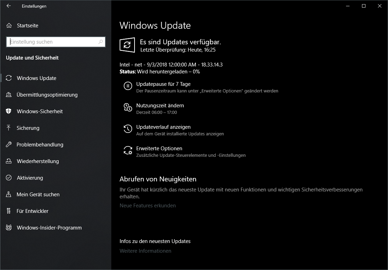Follow the Neue Features erkunden link
388x270 pixels.
click(148, 206)
